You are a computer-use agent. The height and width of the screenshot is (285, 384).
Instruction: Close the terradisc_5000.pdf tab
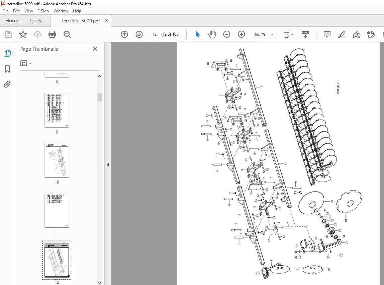click(106, 21)
